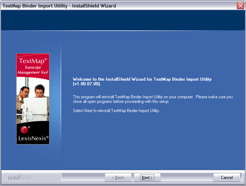Viewport: 246px width, 186px height.
Task: Click the TextMap LexisNexis banner image
Action: pos(33,99)
